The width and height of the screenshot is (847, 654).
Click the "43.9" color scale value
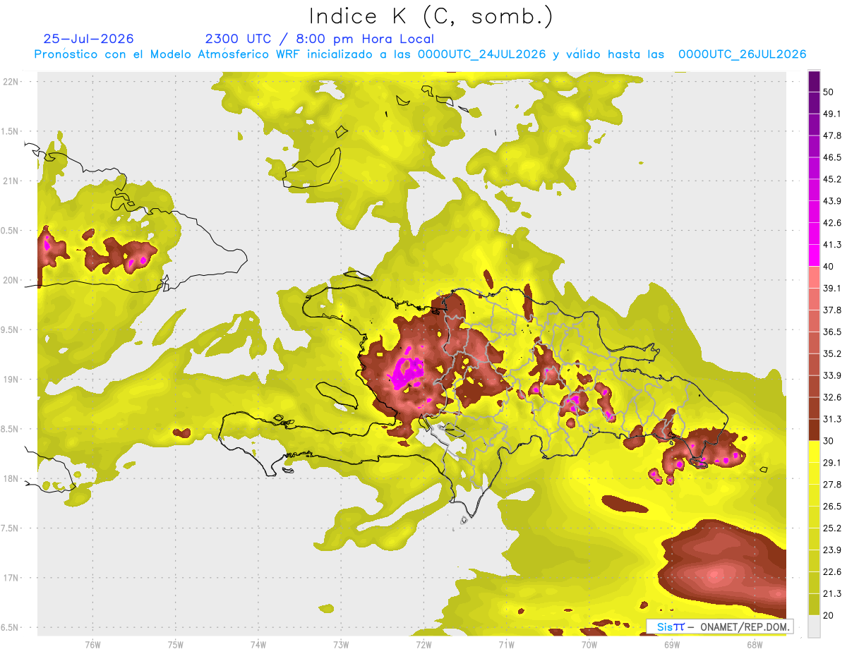832,201
